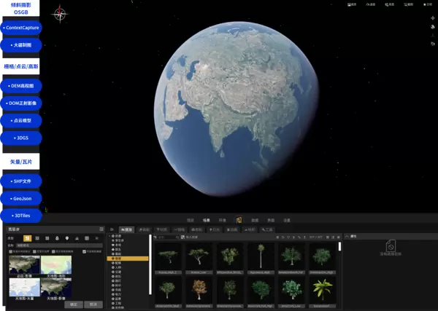Select the highlighted grid type icon in layer panel

coord(27,238)
